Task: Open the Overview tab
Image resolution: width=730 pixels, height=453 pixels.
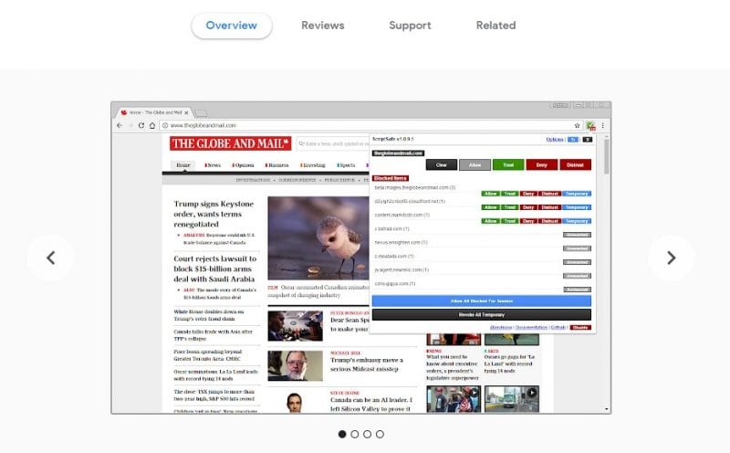Action: click(x=232, y=26)
